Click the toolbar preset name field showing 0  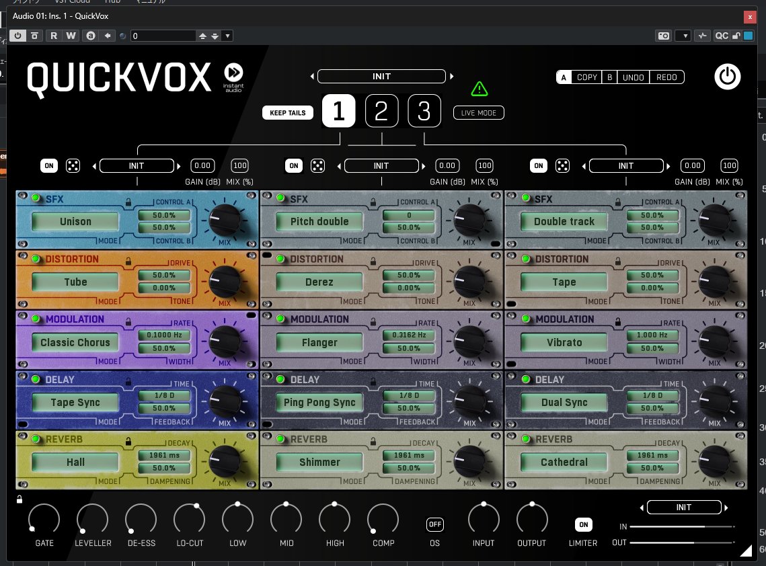pos(163,36)
